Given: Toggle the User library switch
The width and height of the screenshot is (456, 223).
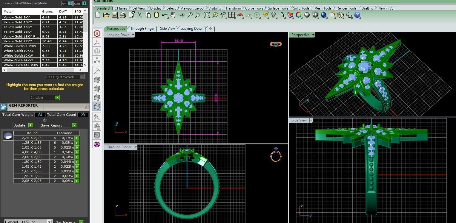Looking at the screenshot, I should point(80,4).
